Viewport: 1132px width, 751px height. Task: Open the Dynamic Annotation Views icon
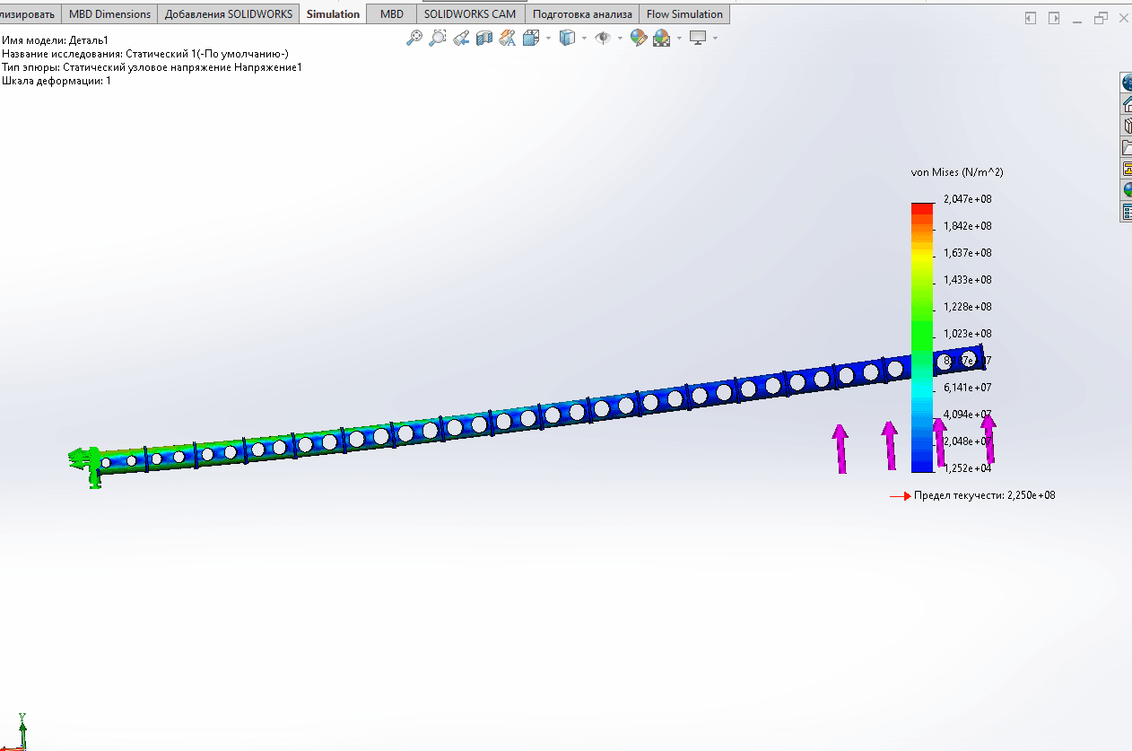click(508, 38)
